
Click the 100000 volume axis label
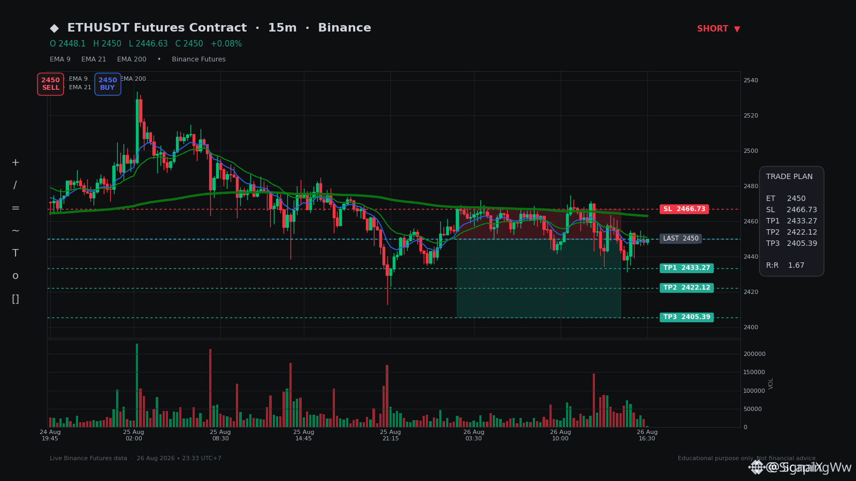pos(754,391)
